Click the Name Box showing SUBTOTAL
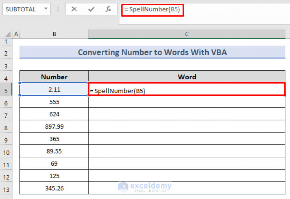 [26, 9]
